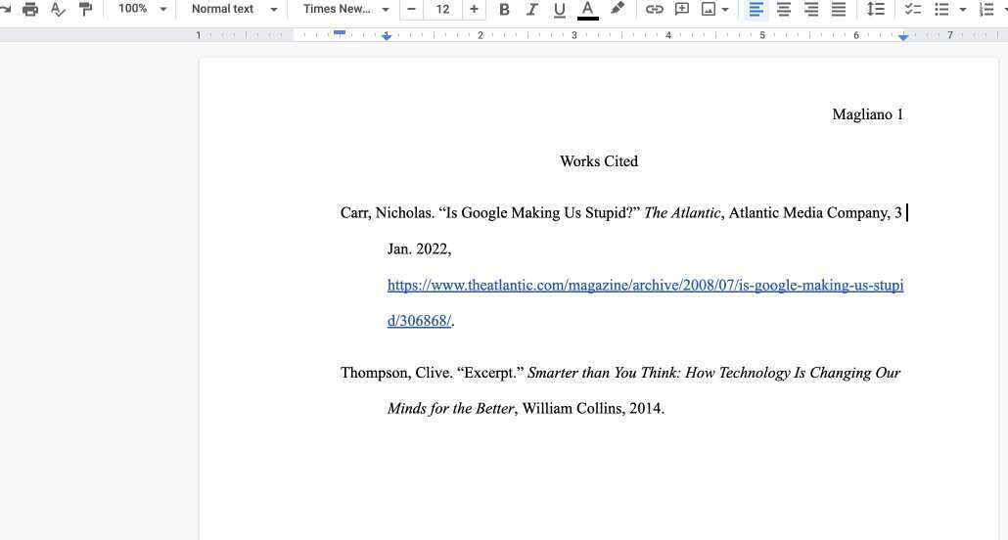Run spelling and grammar check
This screenshot has height=540, width=1008.
point(58,9)
